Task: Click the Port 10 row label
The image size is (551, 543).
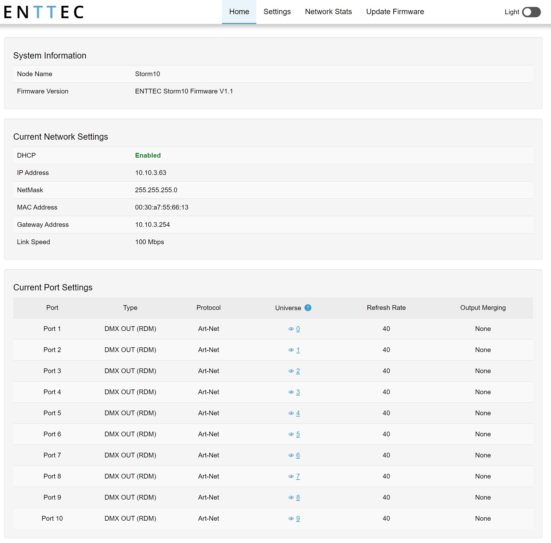Action: click(52, 518)
